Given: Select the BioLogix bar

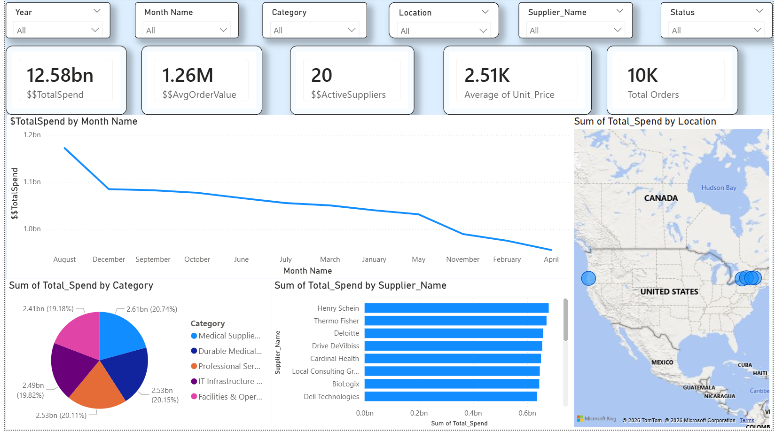Looking at the screenshot, I should pyautogui.click(x=452, y=384).
